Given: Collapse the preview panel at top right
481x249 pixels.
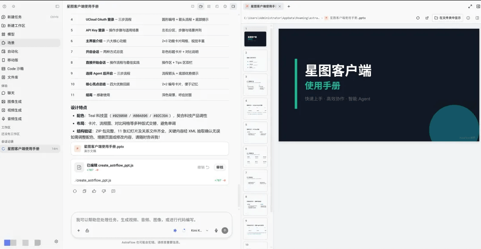Looking at the screenshot, I should 478,6.
